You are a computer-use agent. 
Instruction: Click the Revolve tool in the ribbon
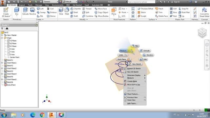coord(32,11)
